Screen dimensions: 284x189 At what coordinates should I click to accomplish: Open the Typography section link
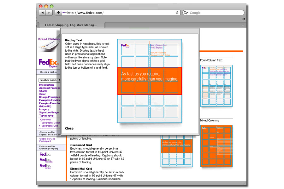[x=46, y=116]
